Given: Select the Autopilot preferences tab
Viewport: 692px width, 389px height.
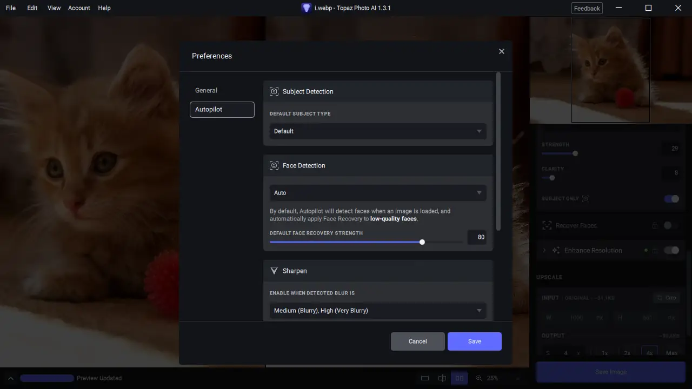Looking at the screenshot, I should pos(222,110).
